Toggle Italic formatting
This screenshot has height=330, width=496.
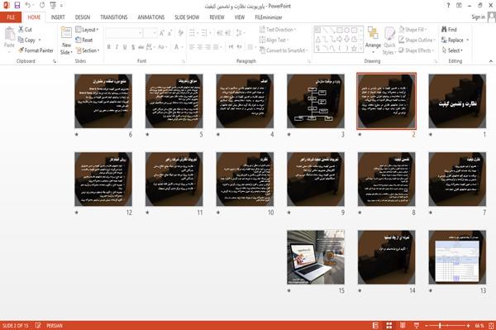click(x=117, y=47)
